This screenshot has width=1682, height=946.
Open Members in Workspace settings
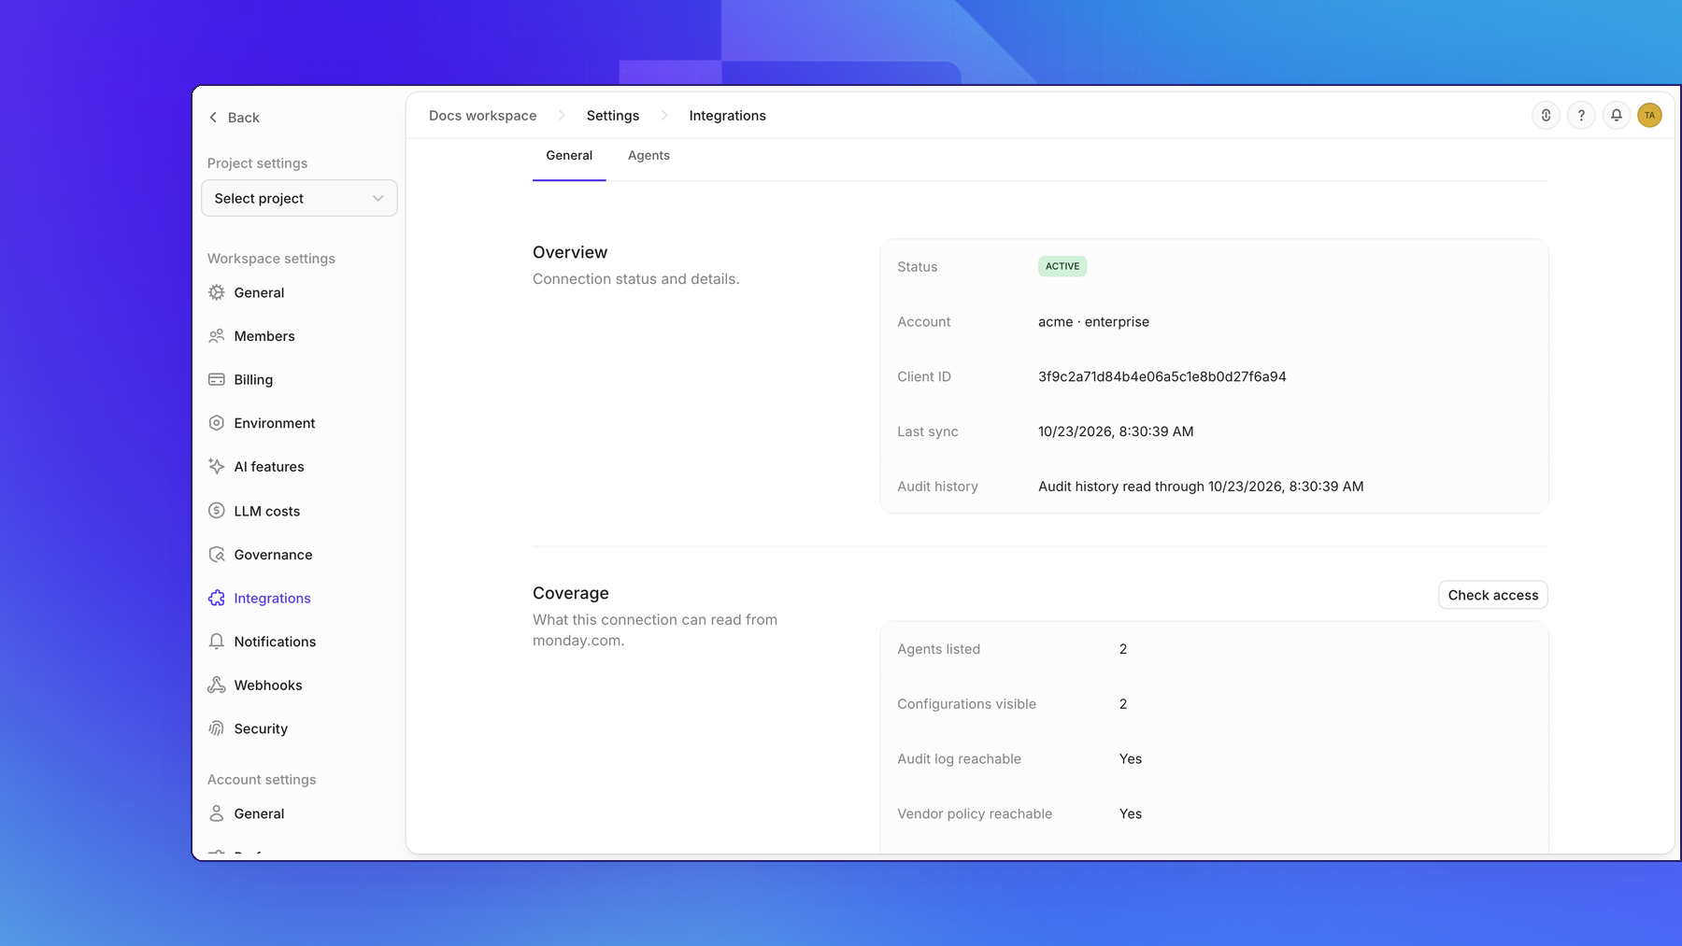point(264,336)
